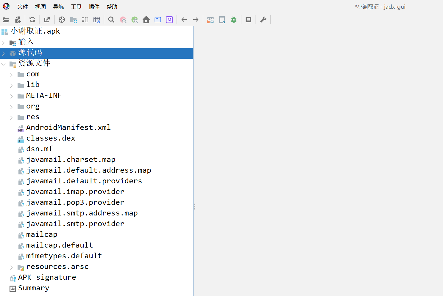Image resolution: width=443 pixels, height=296 pixels.
Task: Select javamail.smtp.provider file
Action: [75, 224]
